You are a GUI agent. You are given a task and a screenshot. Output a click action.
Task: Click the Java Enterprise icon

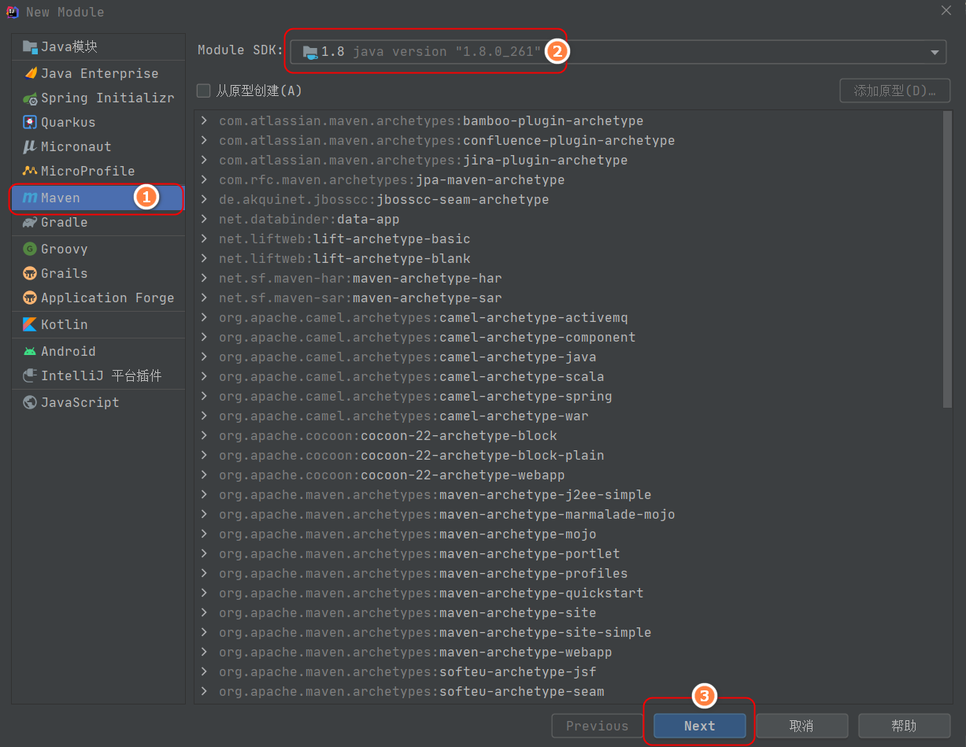point(30,73)
